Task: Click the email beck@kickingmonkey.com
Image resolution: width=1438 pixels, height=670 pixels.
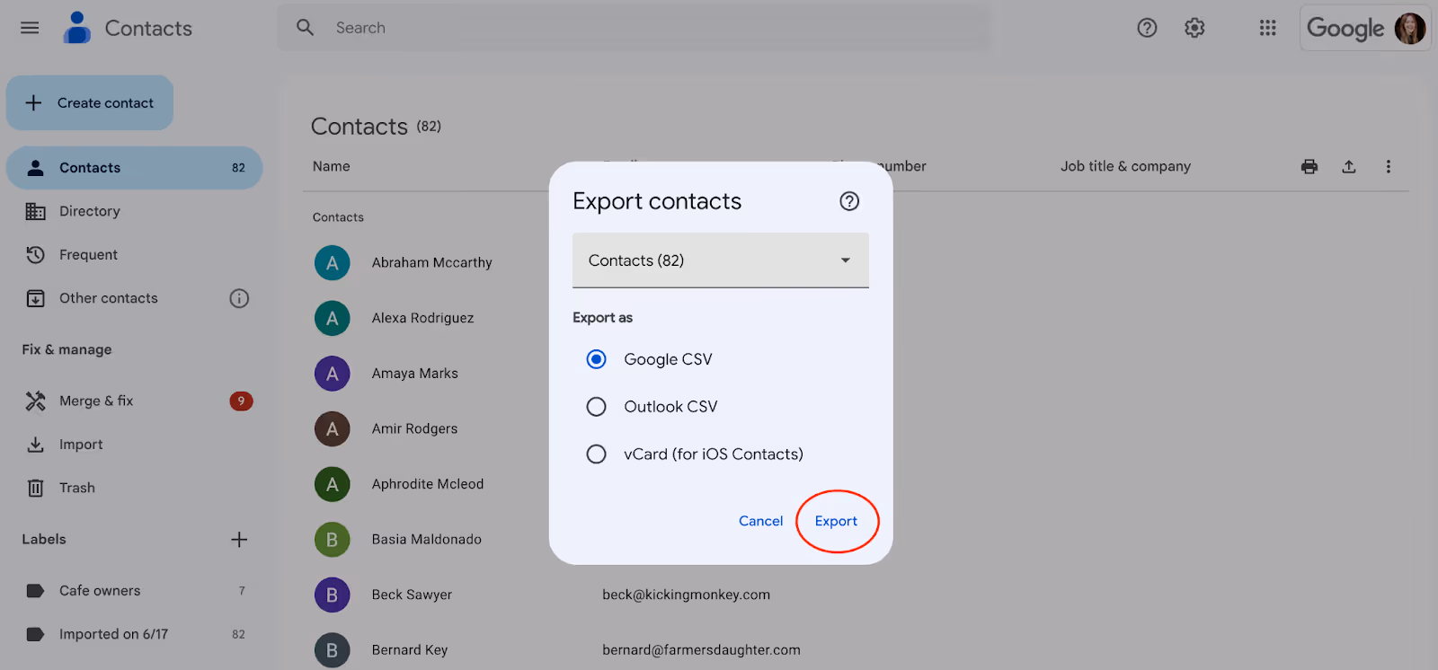Action: click(686, 595)
